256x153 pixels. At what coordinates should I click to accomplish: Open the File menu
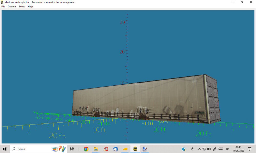[3, 7]
